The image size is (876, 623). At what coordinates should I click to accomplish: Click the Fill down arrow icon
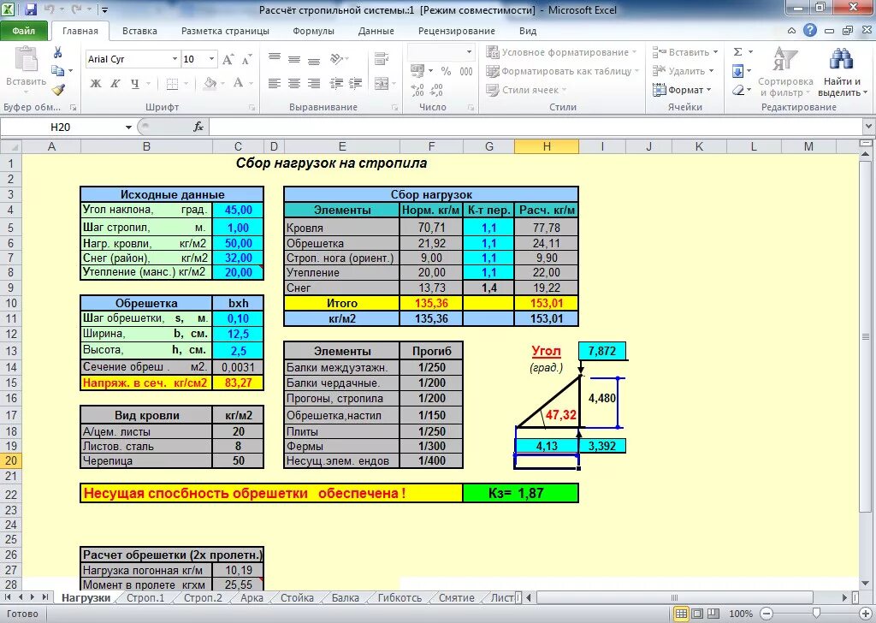tap(737, 71)
